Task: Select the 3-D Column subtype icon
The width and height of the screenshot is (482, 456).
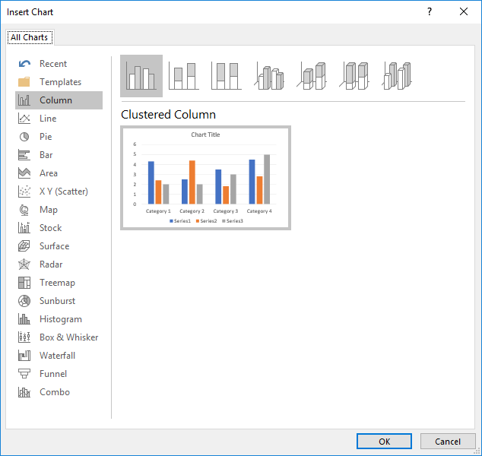Action: pos(397,76)
